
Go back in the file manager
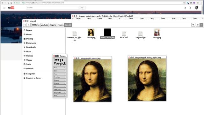(25, 25)
